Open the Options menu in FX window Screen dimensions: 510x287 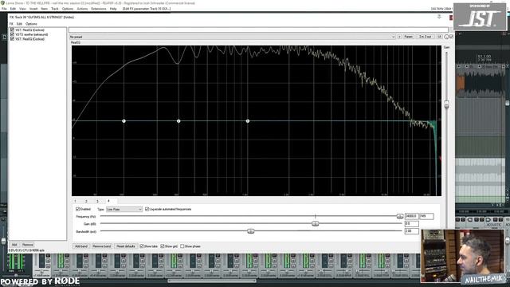click(x=31, y=24)
